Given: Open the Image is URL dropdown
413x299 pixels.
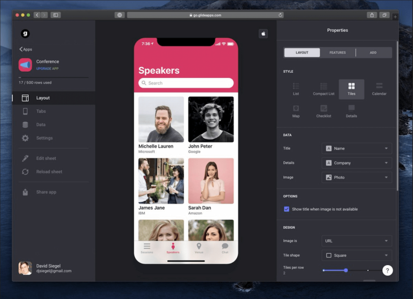Looking at the screenshot, I should [356, 241].
